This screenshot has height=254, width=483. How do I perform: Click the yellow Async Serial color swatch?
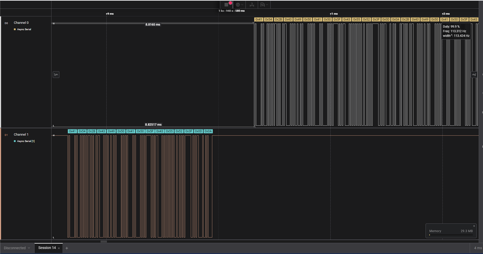[15, 29]
